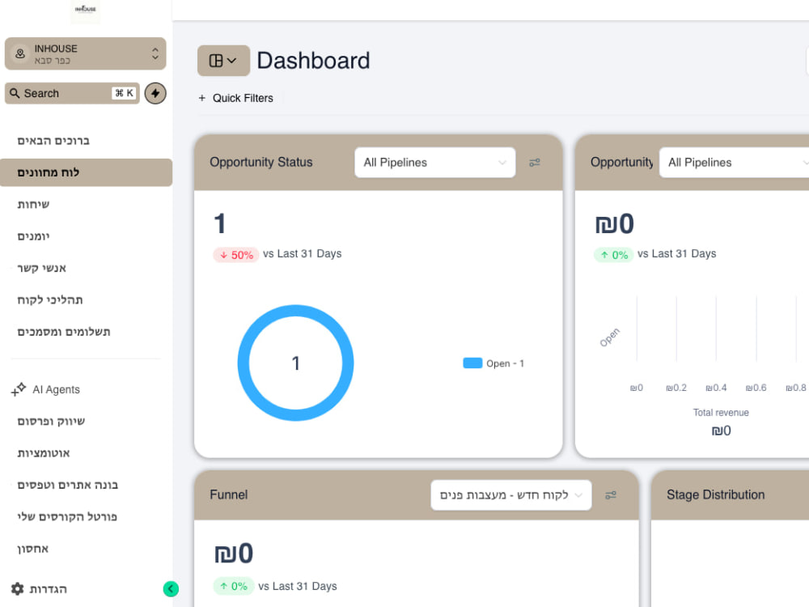Open אוטומציות in the sidebar

pos(44,454)
